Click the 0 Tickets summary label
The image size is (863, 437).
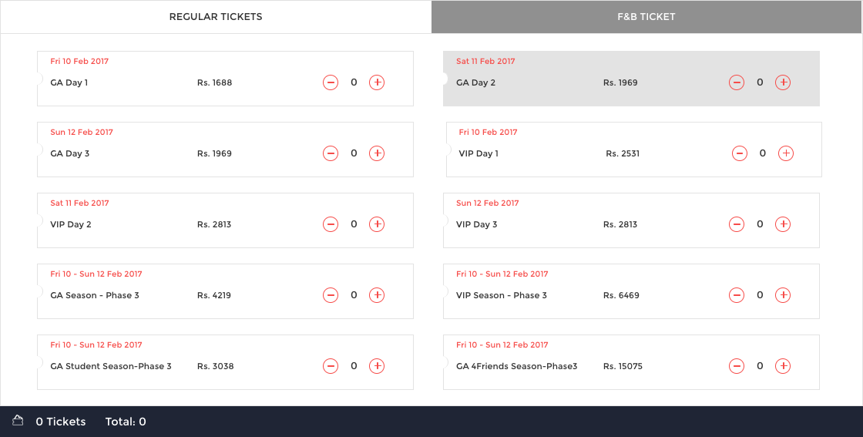click(61, 422)
